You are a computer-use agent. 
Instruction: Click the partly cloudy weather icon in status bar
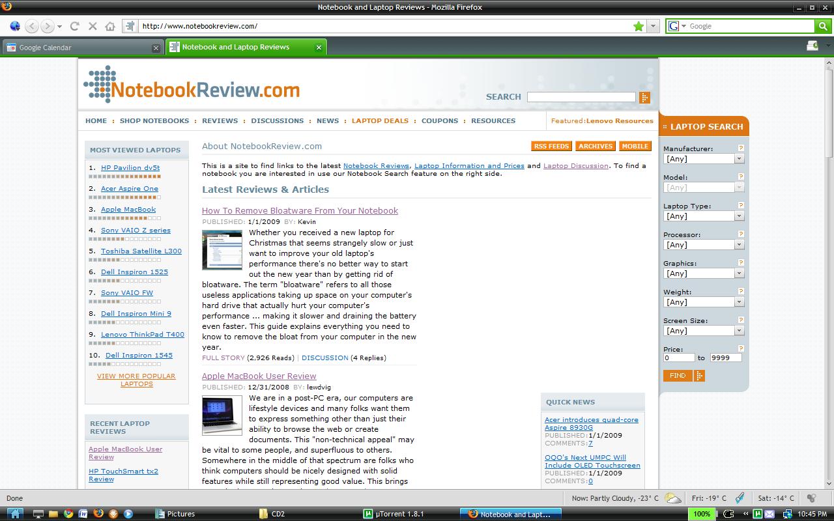(x=673, y=499)
